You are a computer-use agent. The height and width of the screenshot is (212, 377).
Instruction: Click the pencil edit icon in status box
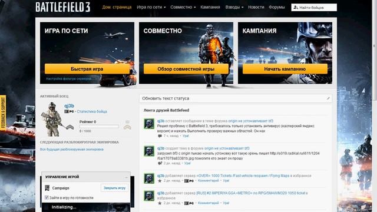click(328, 98)
